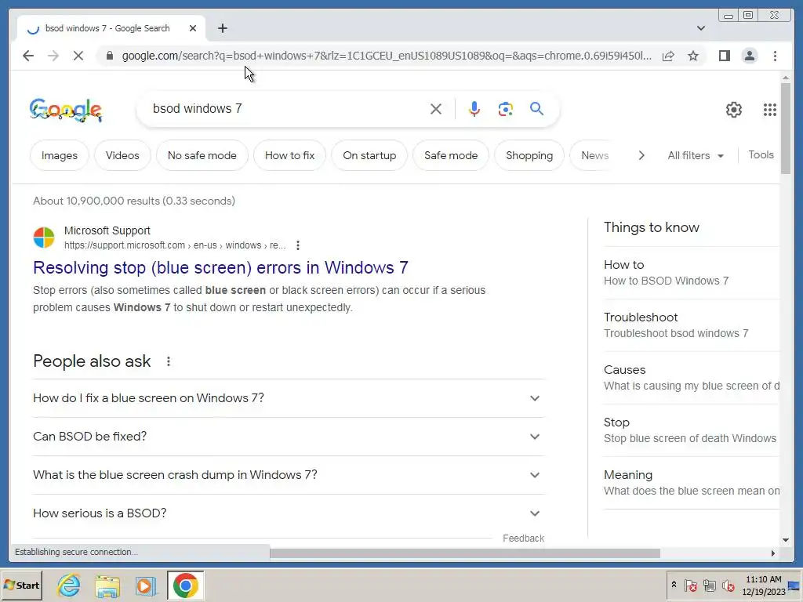Image resolution: width=803 pixels, height=602 pixels.
Task: Submit search with the magnifying glass icon
Action: pos(536,108)
